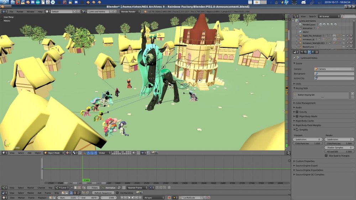Click the OpenGL render animation clapper icon
This screenshot has width=356, height=200.
point(157,153)
